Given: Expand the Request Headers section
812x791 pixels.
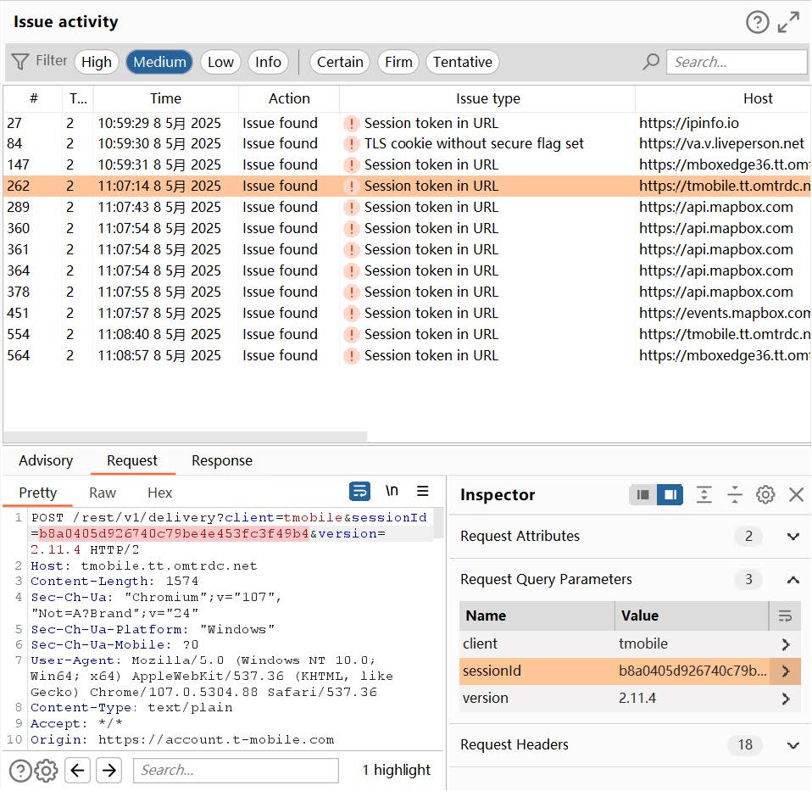Looking at the screenshot, I should [793, 745].
